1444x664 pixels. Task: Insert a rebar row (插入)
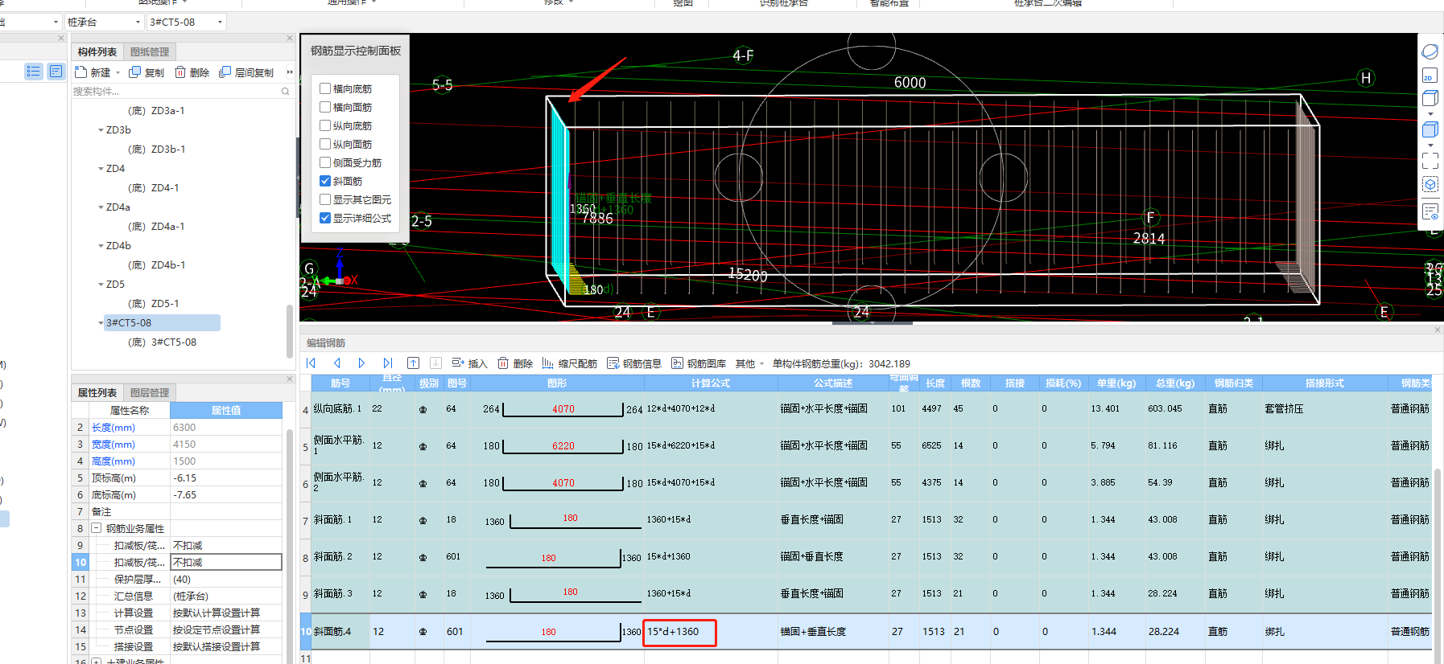469,363
